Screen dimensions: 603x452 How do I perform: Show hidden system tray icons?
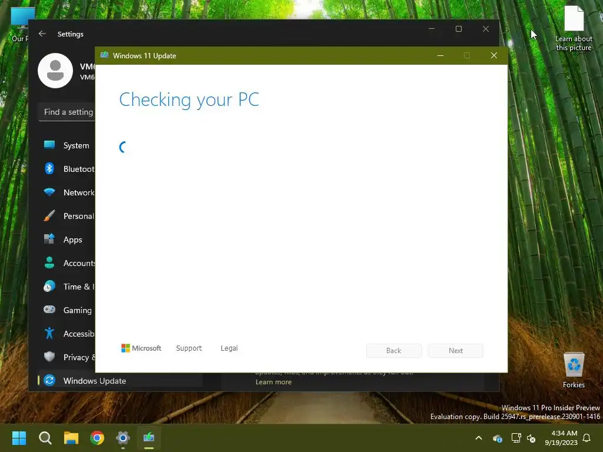(x=479, y=438)
